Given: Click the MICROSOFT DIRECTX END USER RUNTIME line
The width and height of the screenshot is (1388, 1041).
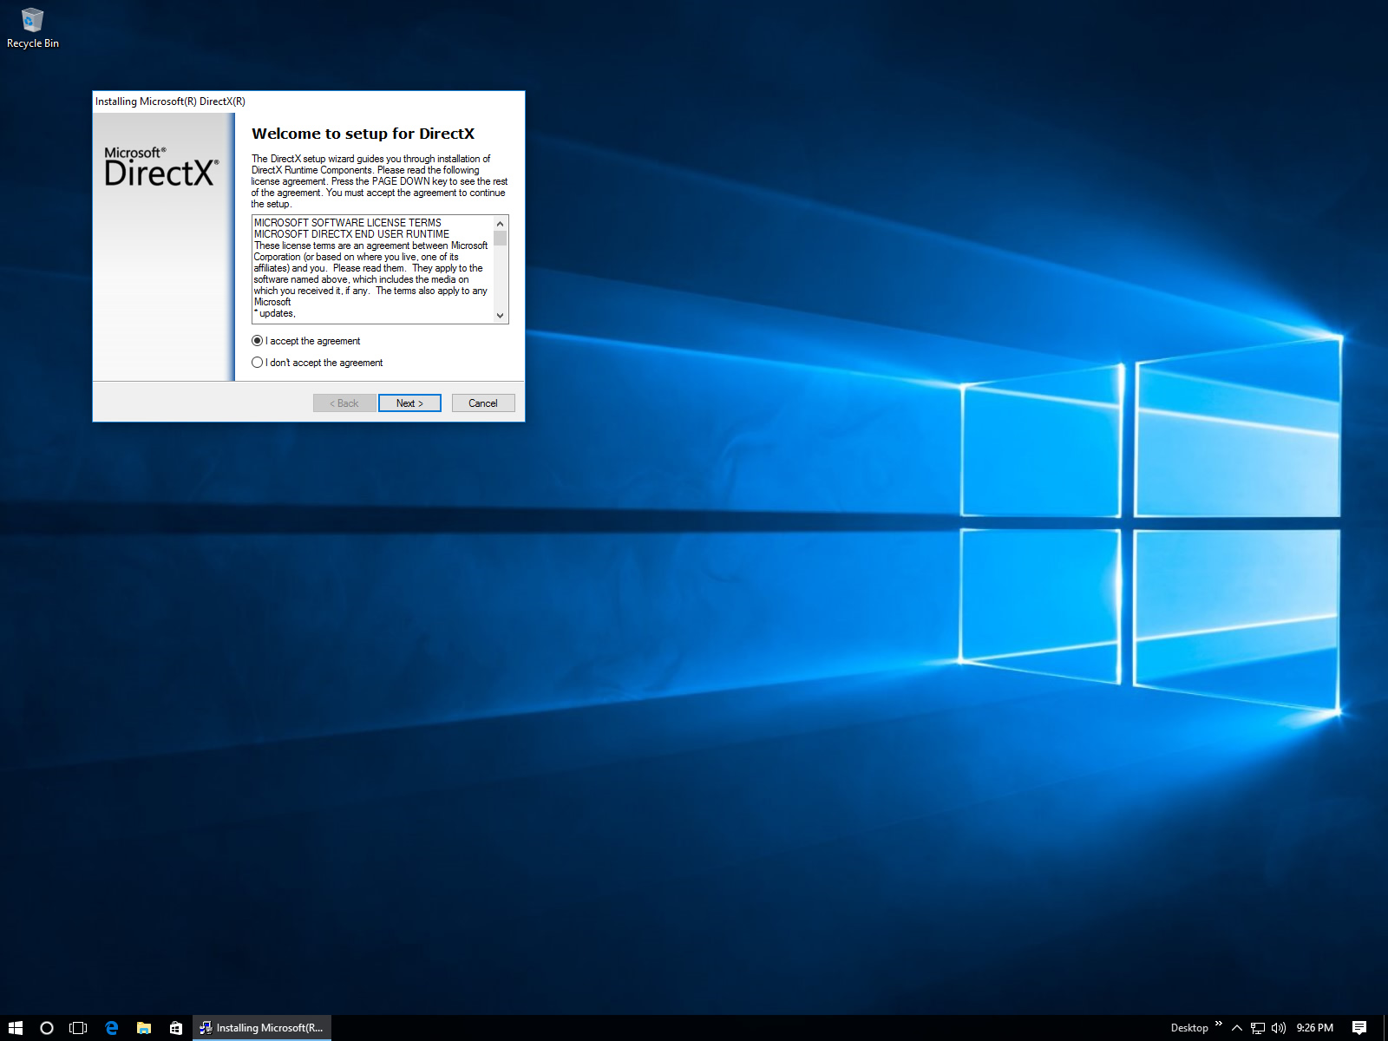Looking at the screenshot, I should tap(351, 234).
